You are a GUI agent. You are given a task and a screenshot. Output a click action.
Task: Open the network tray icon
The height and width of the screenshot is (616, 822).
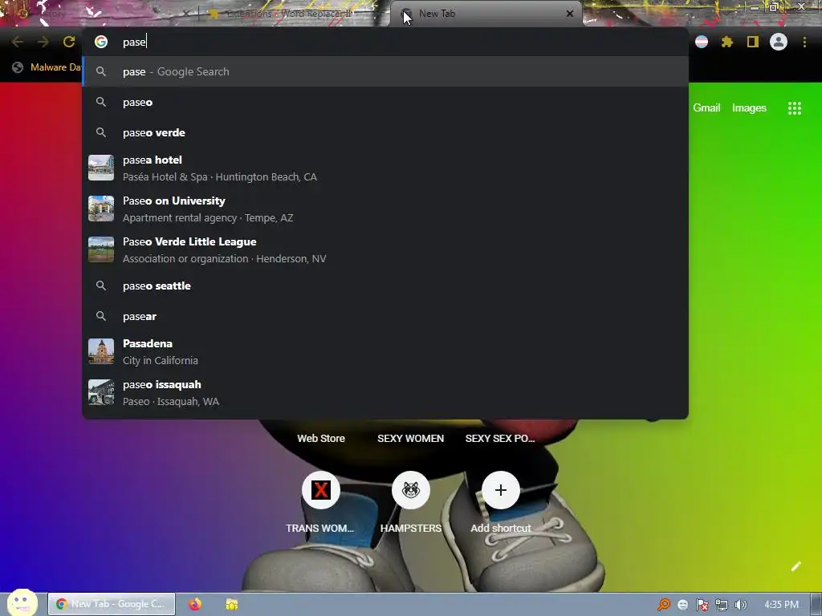click(x=722, y=605)
